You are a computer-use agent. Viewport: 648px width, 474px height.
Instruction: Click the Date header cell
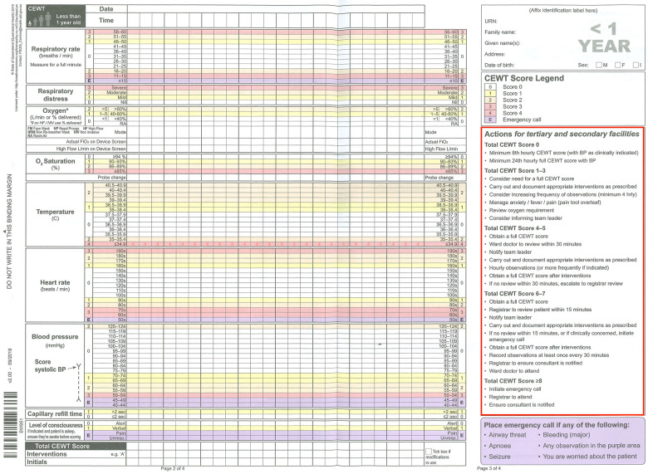[106, 9]
